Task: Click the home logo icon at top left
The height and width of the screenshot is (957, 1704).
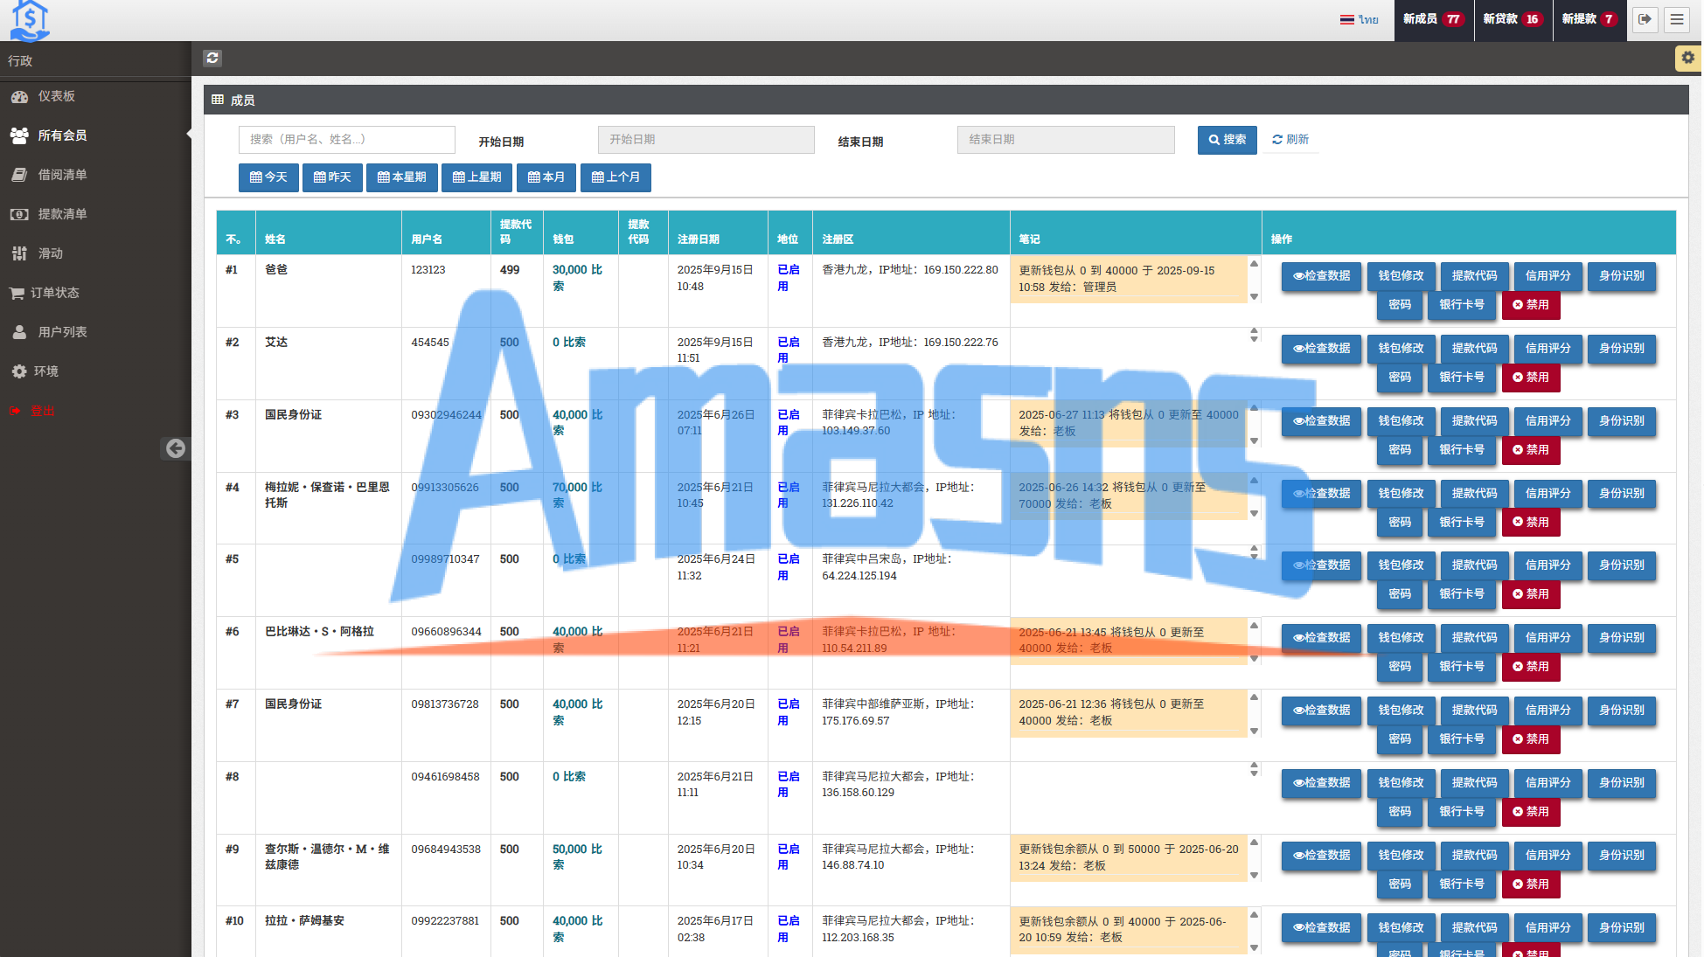Action: (30, 20)
